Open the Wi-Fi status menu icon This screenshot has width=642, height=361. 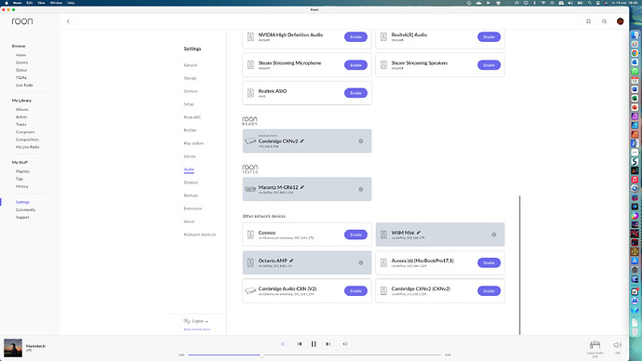(543, 3)
